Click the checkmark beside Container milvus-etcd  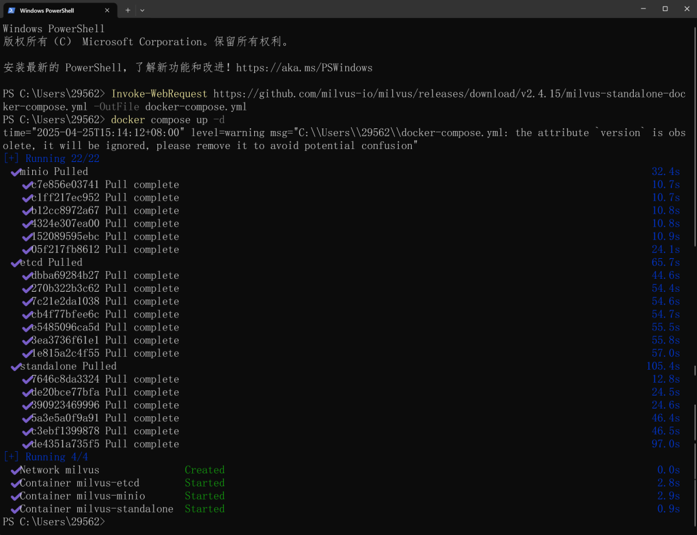(x=14, y=483)
